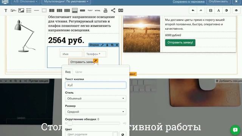The height and width of the screenshot is (136, 242).
Task: Toggle page preview with eye icon
Action: [236, 11]
